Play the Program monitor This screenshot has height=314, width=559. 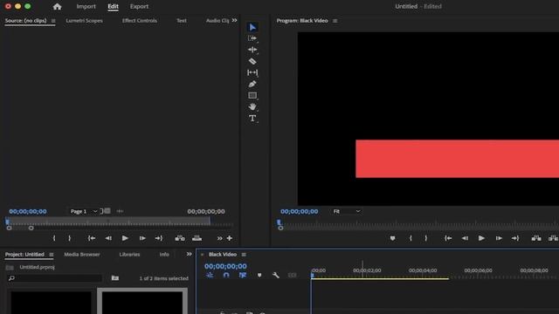[481, 238]
